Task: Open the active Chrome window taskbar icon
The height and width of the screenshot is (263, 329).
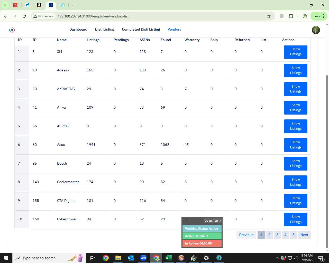Action: tap(156, 258)
